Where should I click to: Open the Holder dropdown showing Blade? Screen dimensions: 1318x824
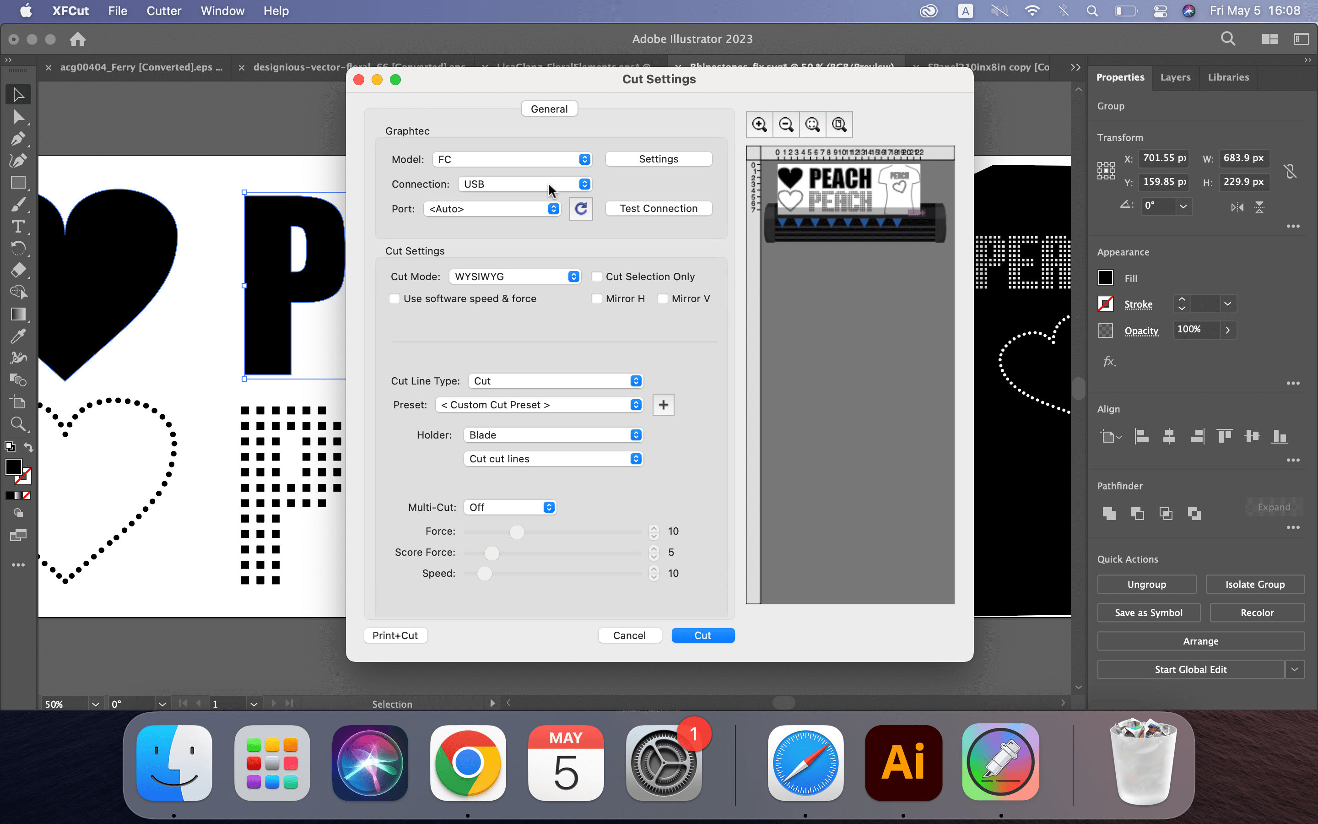(552, 434)
